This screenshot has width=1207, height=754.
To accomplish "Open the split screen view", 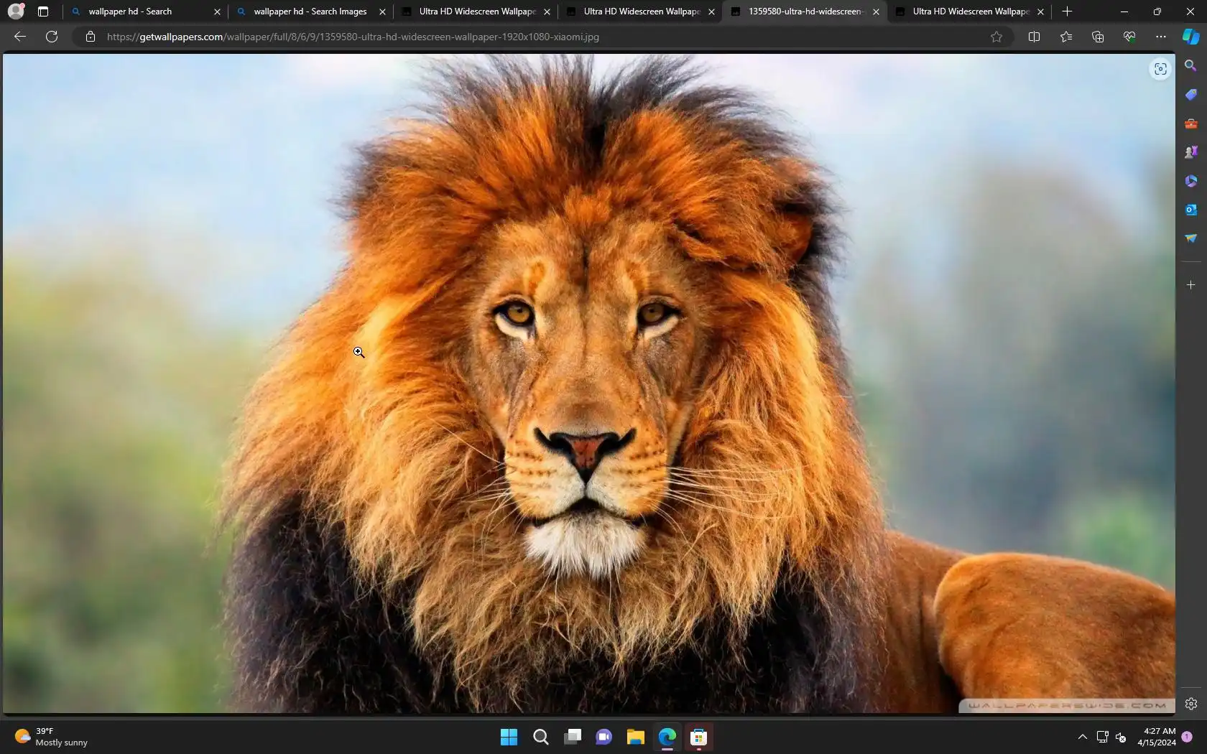I will pos(1034,37).
